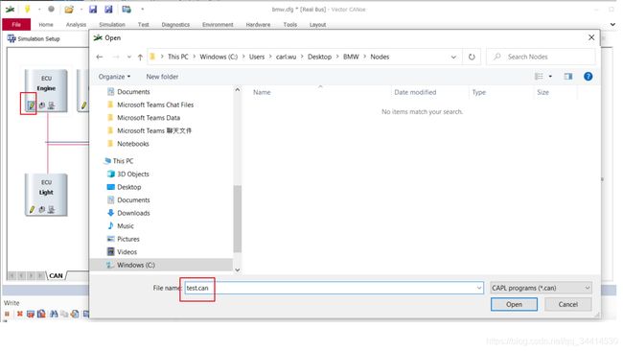Click the rightmost icon on Engine ECU node
This screenshot has height=351, width=623.
(51, 105)
